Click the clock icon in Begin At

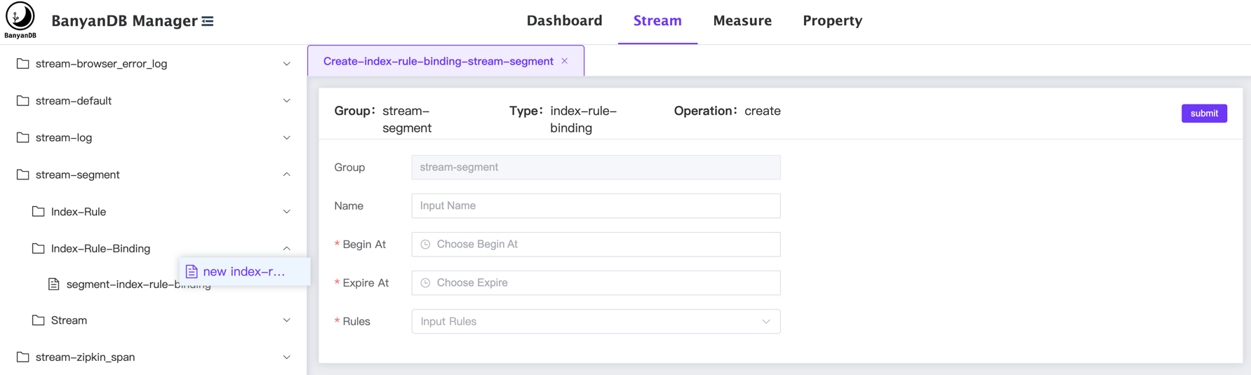tap(425, 245)
